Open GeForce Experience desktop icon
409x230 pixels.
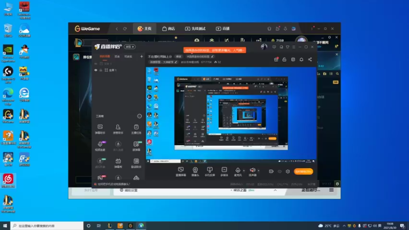8,53
